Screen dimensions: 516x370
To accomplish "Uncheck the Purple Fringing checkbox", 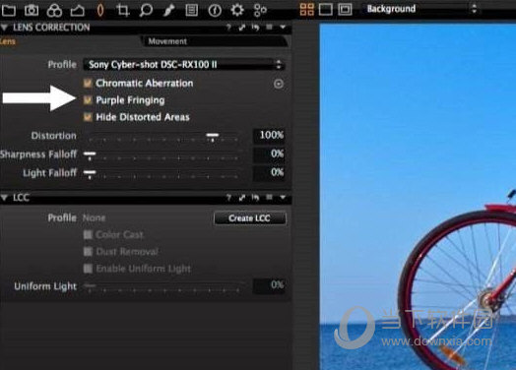I will [88, 100].
